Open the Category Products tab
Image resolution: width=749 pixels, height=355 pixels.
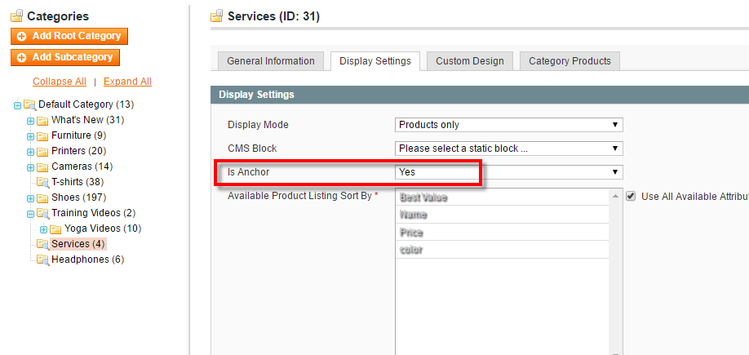570,61
